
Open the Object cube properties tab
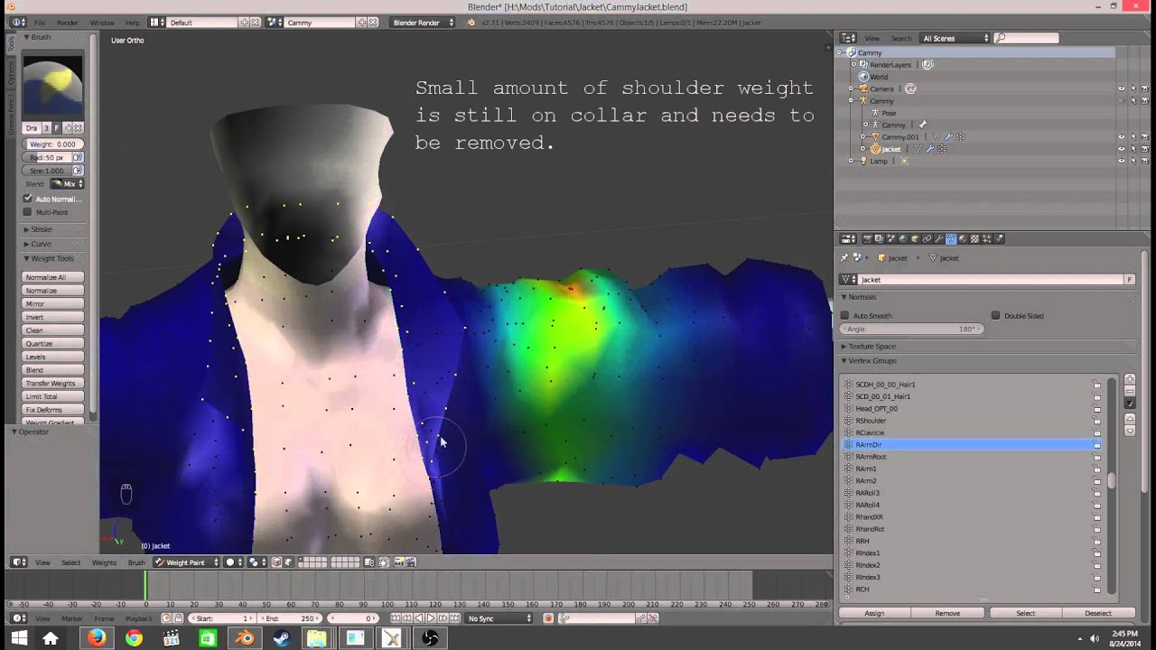915,239
